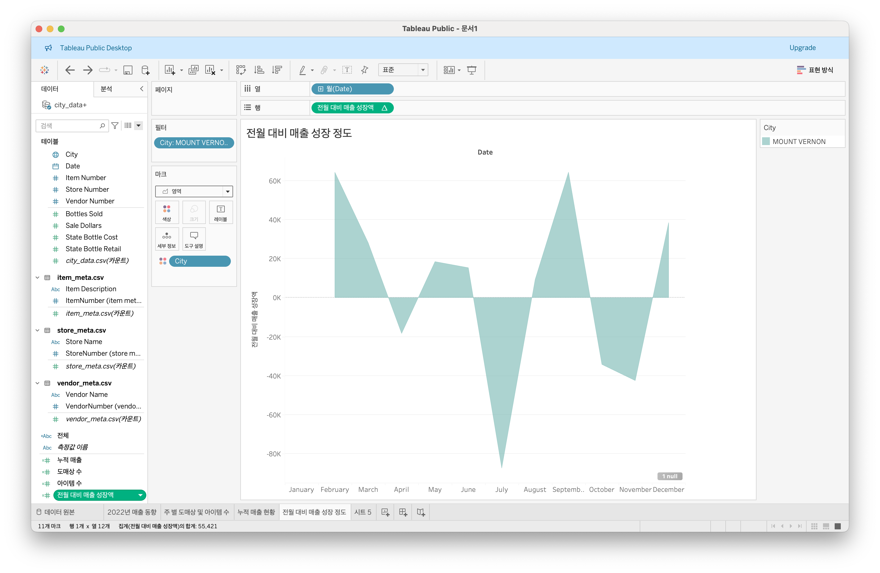Click the Upgrade link

pyautogui.click(x=802, y=48)
